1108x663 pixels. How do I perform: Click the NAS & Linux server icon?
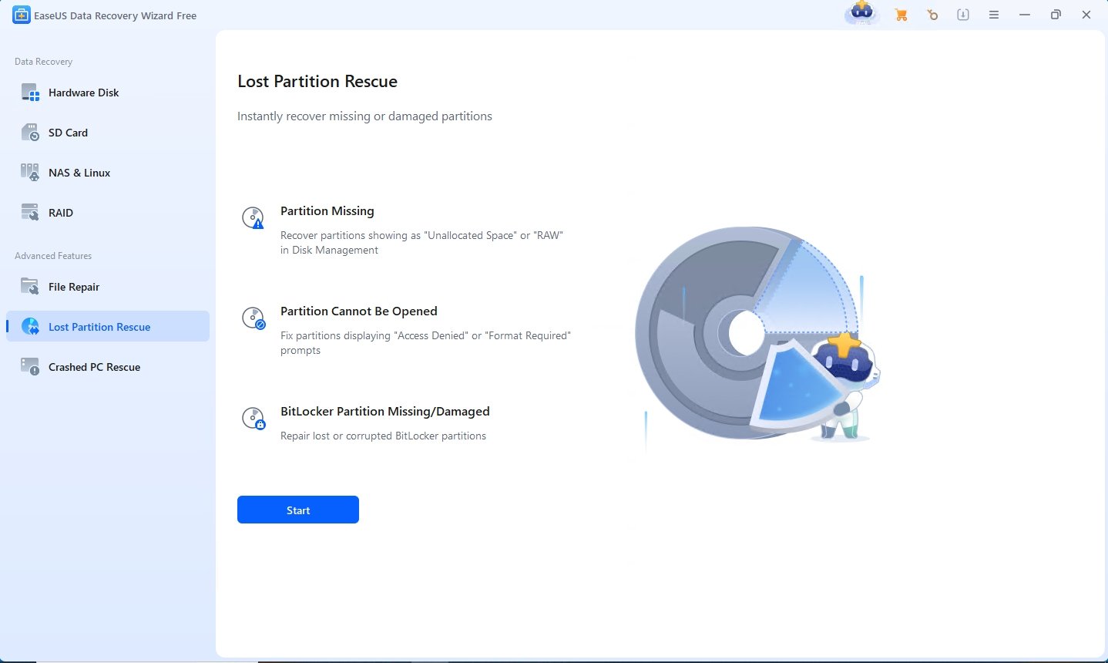tap(30, 173)
